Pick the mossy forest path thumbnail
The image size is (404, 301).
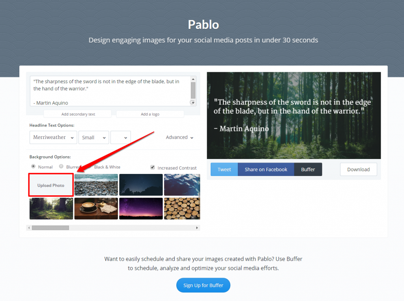coord(51,208)
